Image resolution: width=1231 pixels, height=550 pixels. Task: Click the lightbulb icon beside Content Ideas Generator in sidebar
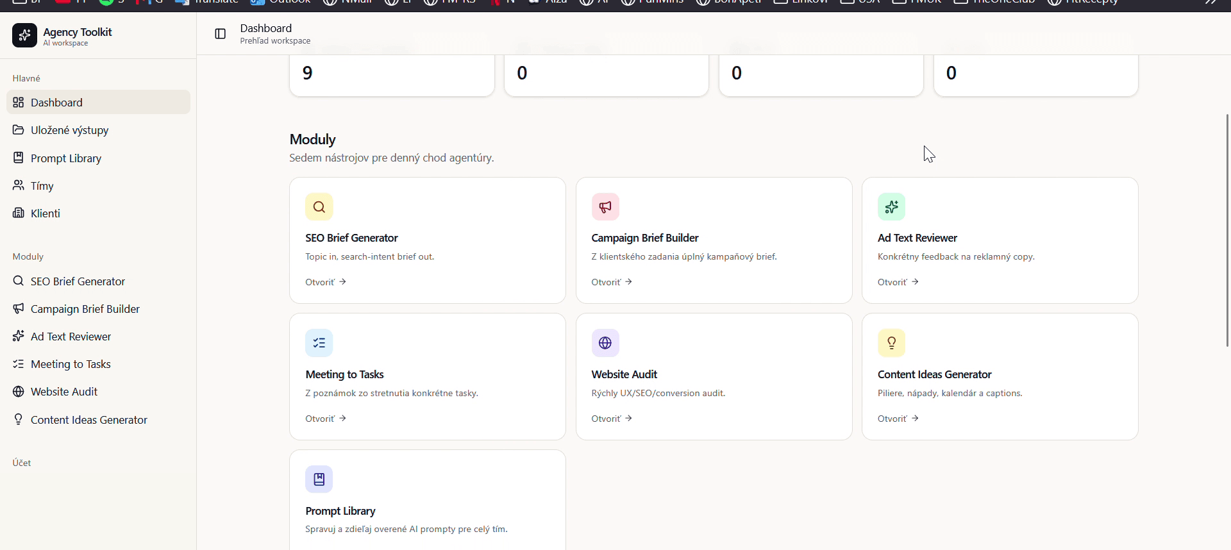[x=19, y=419]
